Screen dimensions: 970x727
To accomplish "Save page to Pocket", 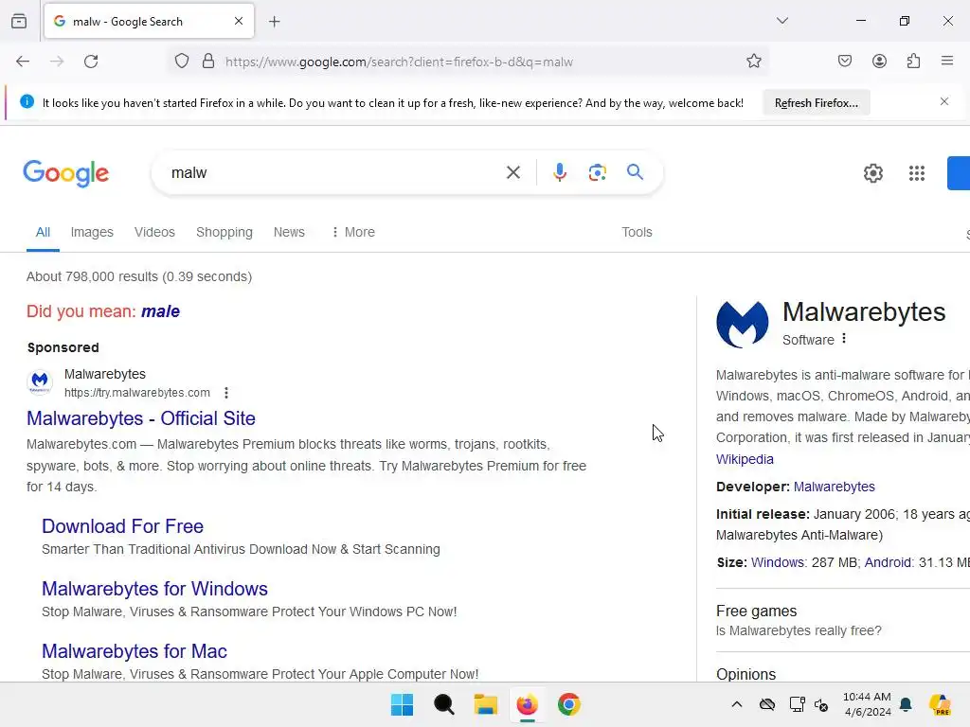I will click(845, 62).
